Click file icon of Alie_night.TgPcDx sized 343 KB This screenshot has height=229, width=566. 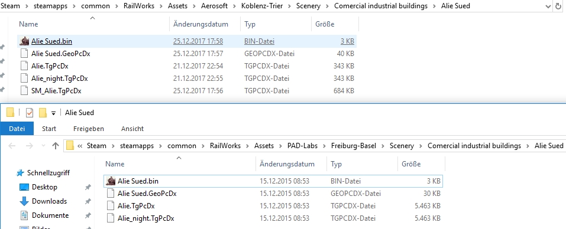point(24,78)
